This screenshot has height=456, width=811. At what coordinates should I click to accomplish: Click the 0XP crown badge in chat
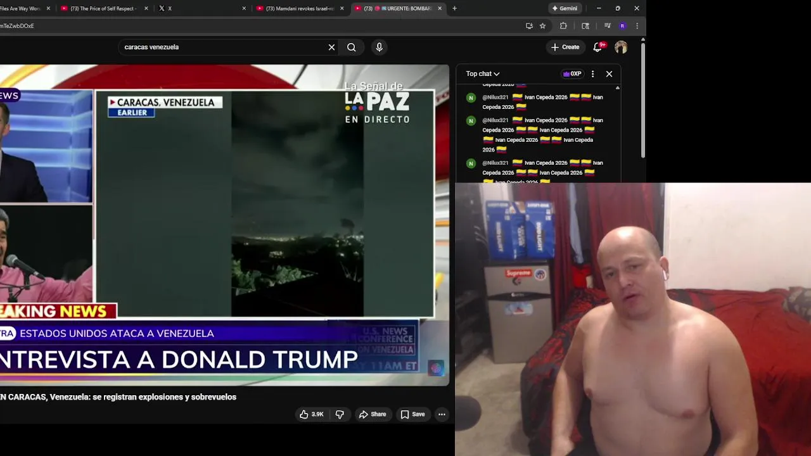[572, 73]
